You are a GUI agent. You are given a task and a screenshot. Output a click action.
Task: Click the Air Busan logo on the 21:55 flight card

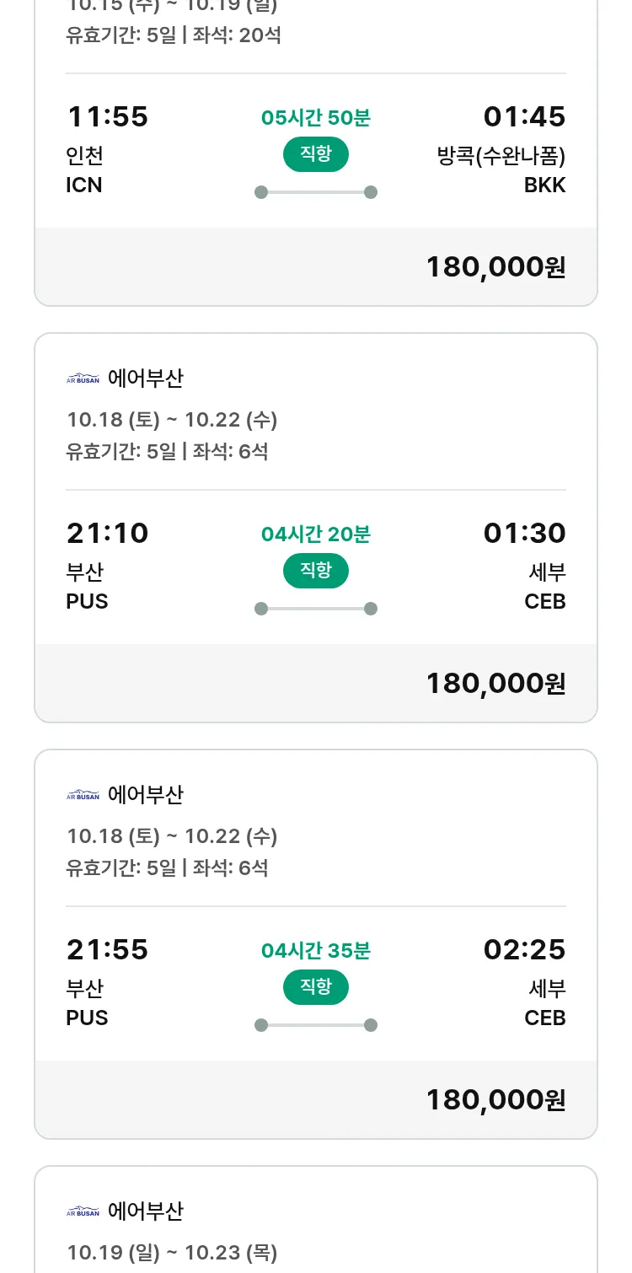click(x=83, y=796)
